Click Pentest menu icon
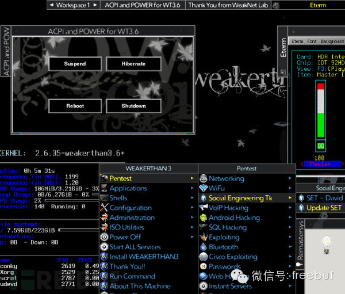This screenshot has width=345, height=294. [104, 178]
